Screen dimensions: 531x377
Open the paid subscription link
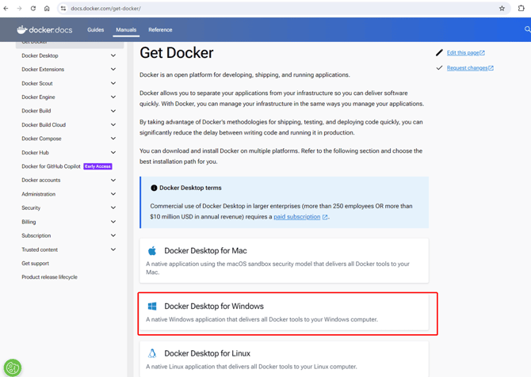pyautogui.click(x=297, y=217)
